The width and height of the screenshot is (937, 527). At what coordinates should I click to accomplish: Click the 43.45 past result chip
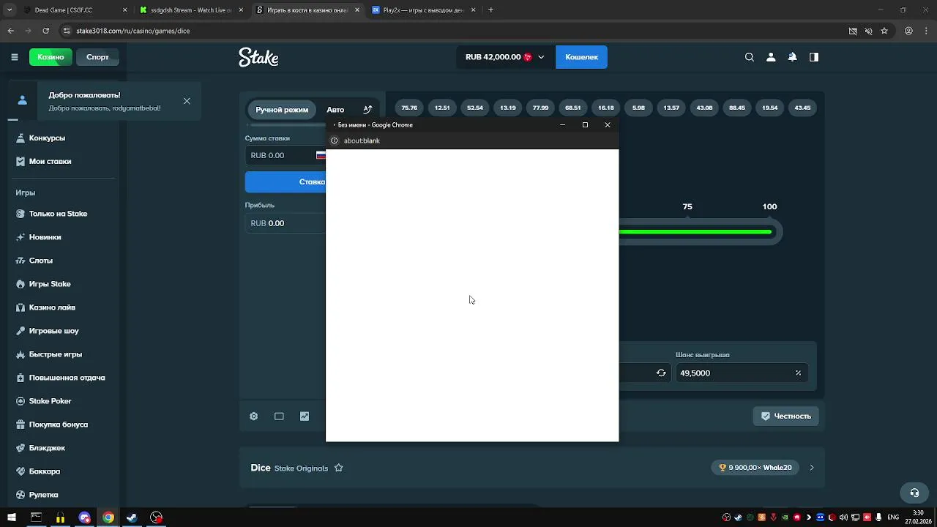pyautogui.click(x=802, y=108)
